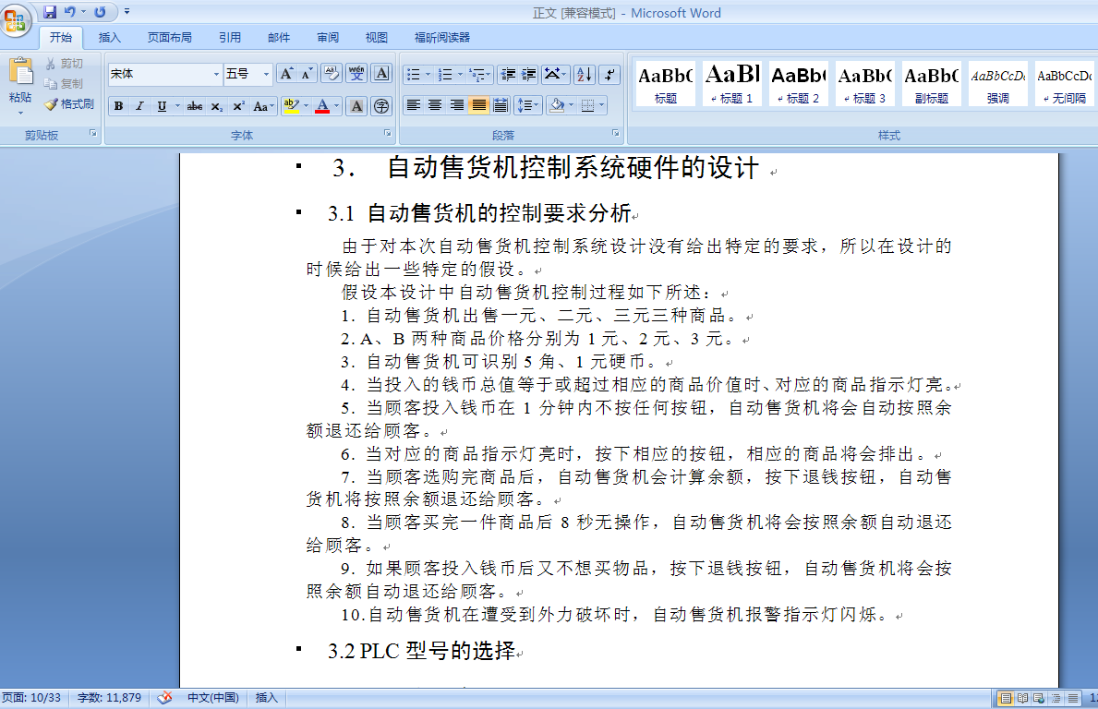This screenshot has width=1098, height=709.
Task: Switch to the 邮件 tab
Action: point(279,38)
